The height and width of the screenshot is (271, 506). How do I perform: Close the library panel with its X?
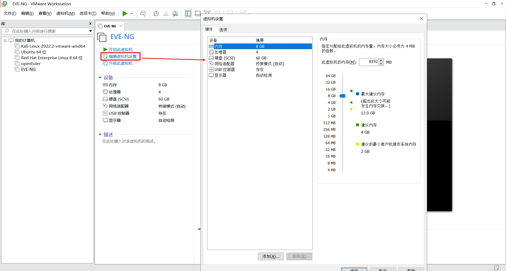coord(90,23)
